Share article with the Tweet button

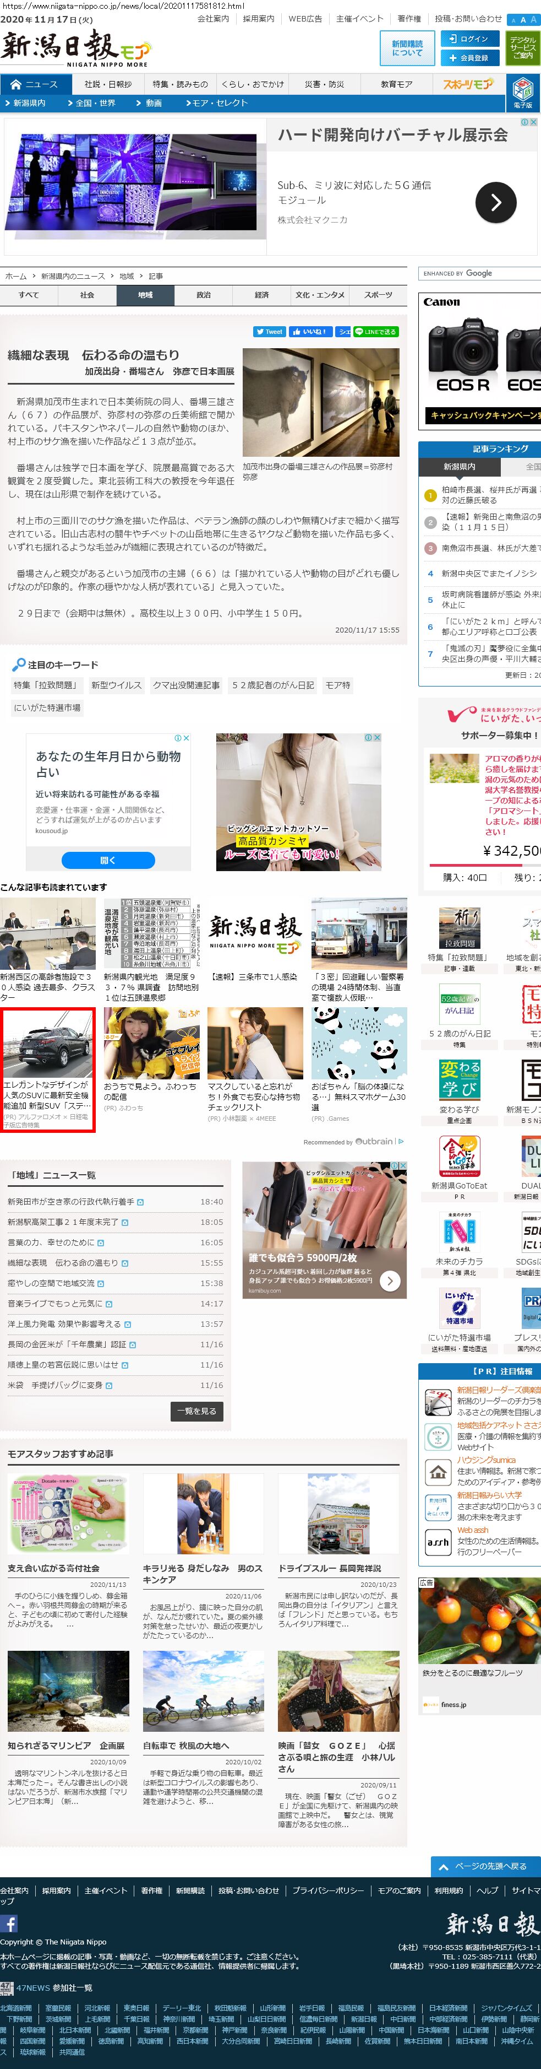(270, 332)
